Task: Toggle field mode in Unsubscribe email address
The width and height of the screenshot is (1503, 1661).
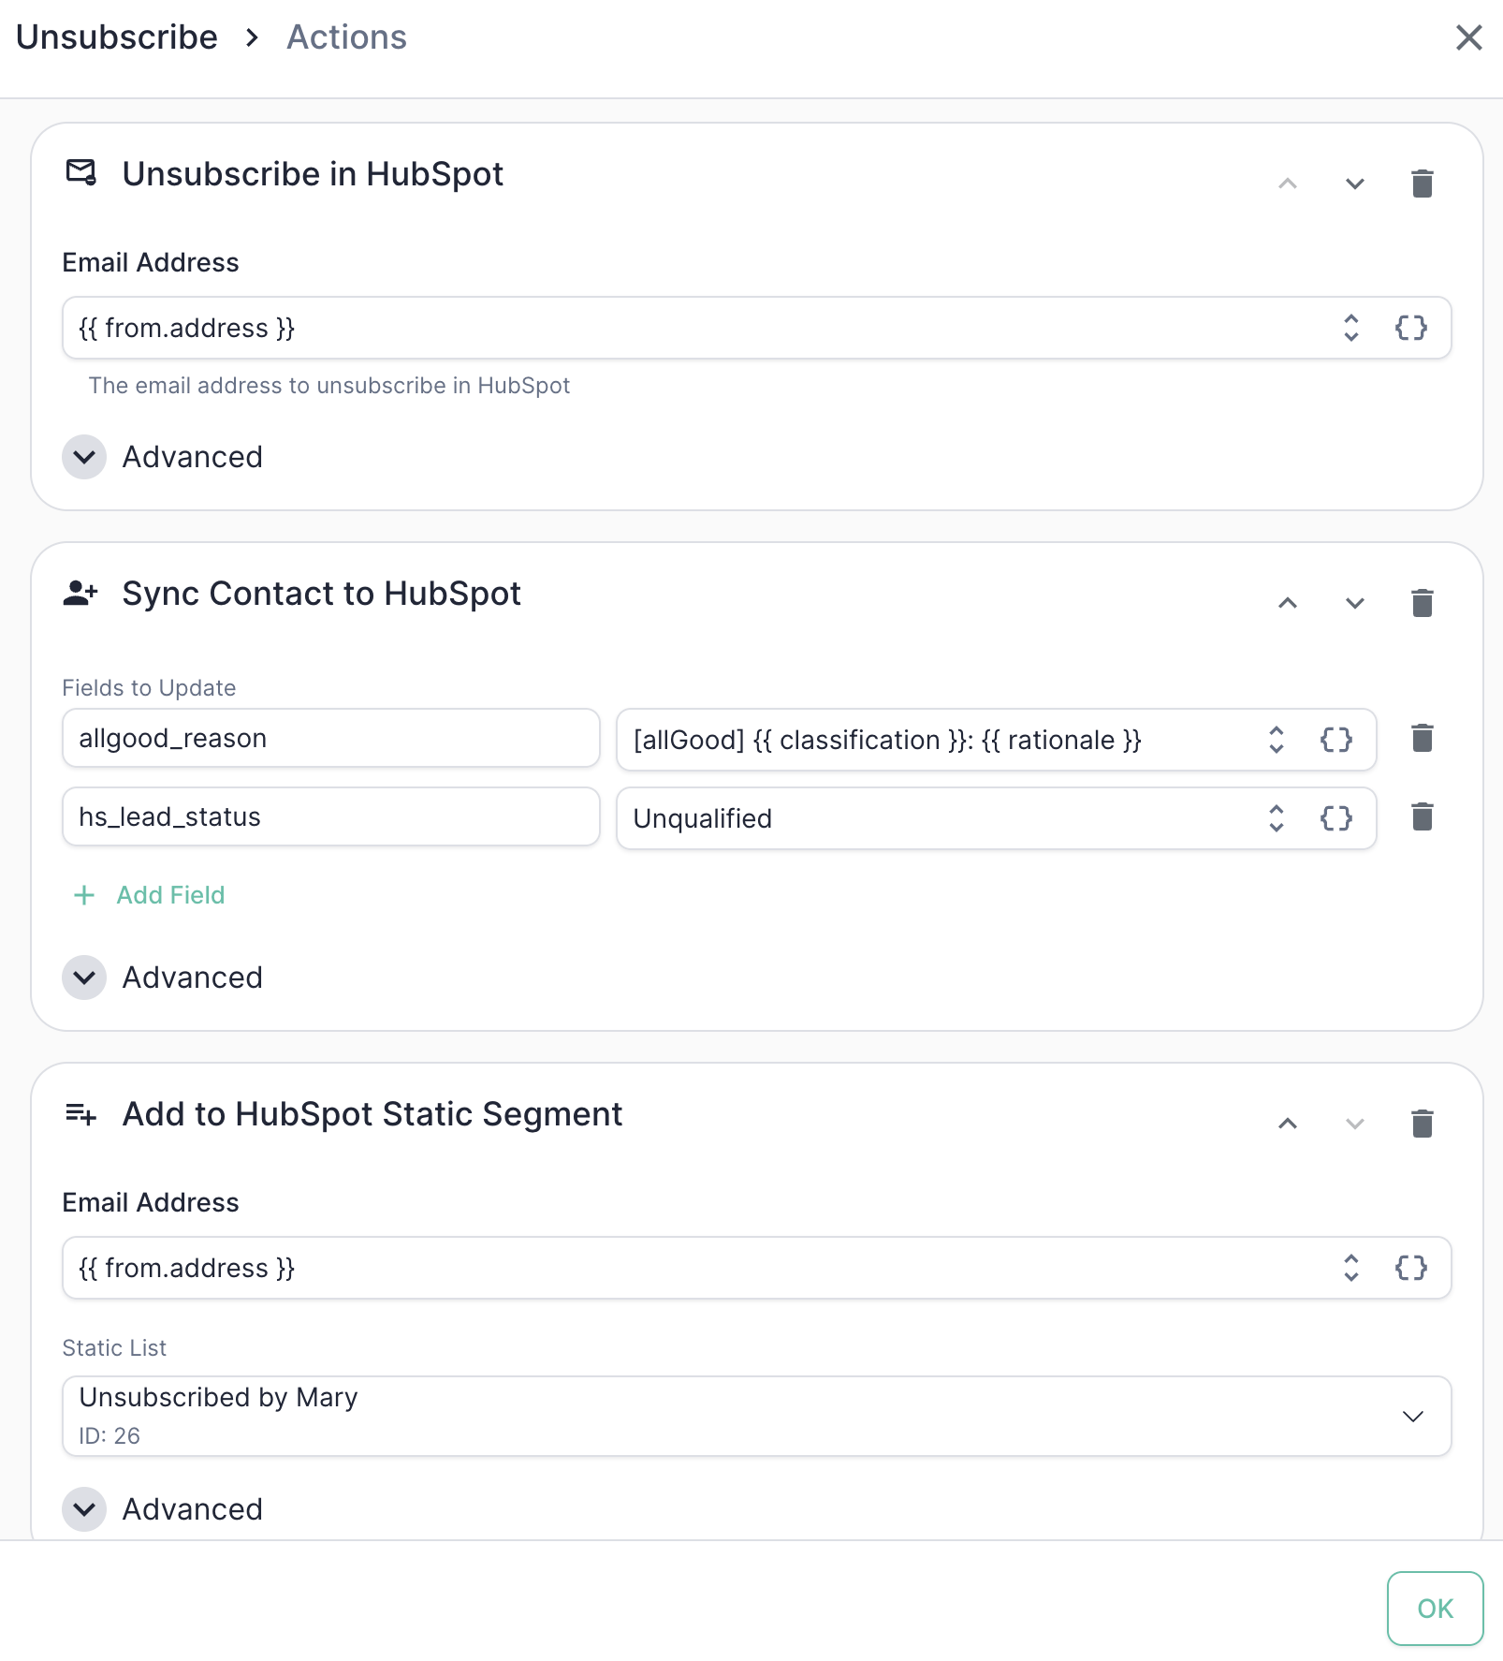Action: pos(1350,328)
